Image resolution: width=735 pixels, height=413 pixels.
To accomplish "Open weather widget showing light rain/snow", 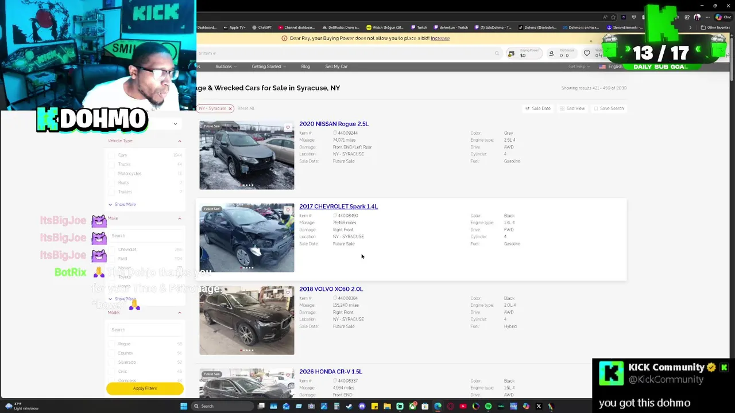I will point(22,406).
